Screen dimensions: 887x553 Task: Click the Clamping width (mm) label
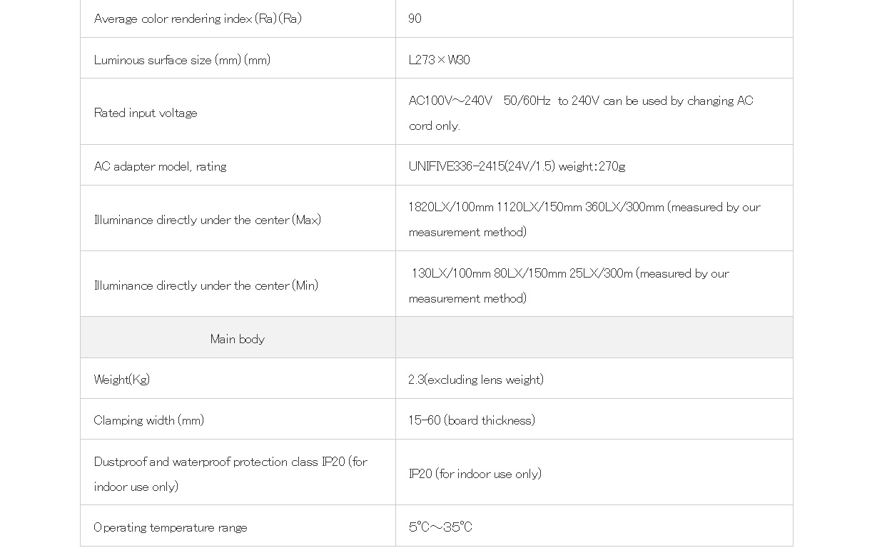[149, 420]
